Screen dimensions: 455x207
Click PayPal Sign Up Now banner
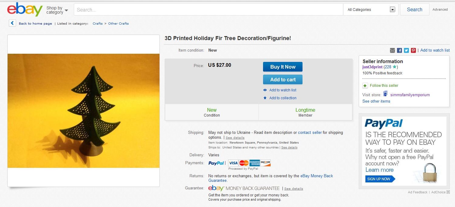tap(380, 179)
